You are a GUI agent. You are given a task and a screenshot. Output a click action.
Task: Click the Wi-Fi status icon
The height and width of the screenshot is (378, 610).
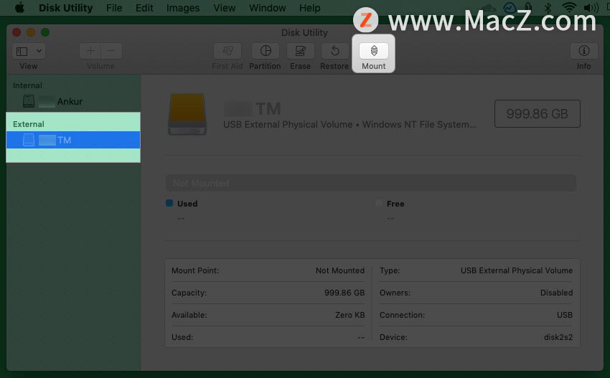coord(569,7)
